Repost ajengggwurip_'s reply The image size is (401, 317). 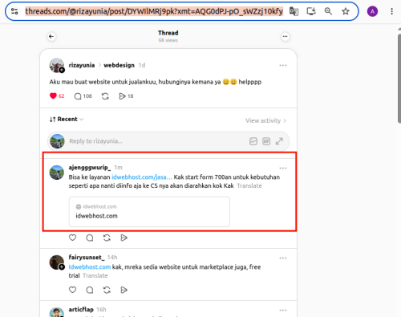click(107, 238)
